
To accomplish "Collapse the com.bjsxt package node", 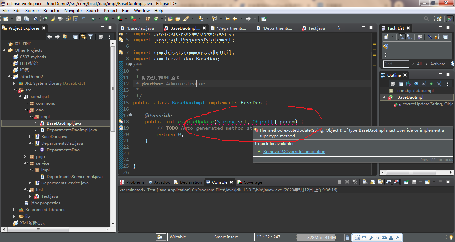I will (20, 96).
